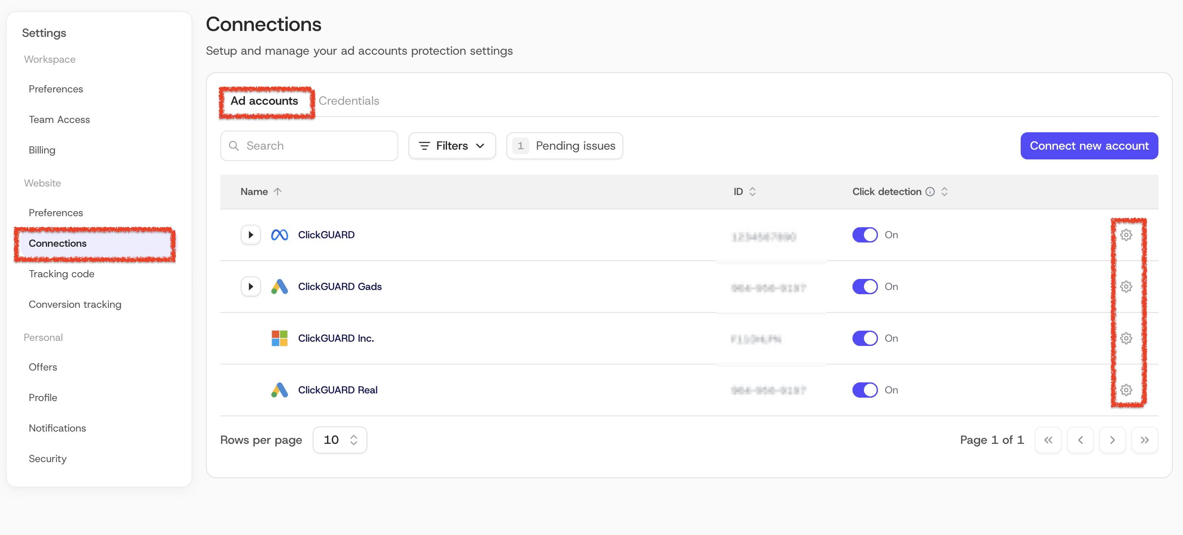Toggle click detection for ClickGUARD Gads
Image resolution: width=1183 pixels, height=535 pixels.
click(x=865, y=287)
